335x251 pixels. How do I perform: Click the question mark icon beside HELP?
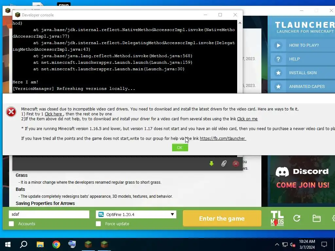click(278, 59)
